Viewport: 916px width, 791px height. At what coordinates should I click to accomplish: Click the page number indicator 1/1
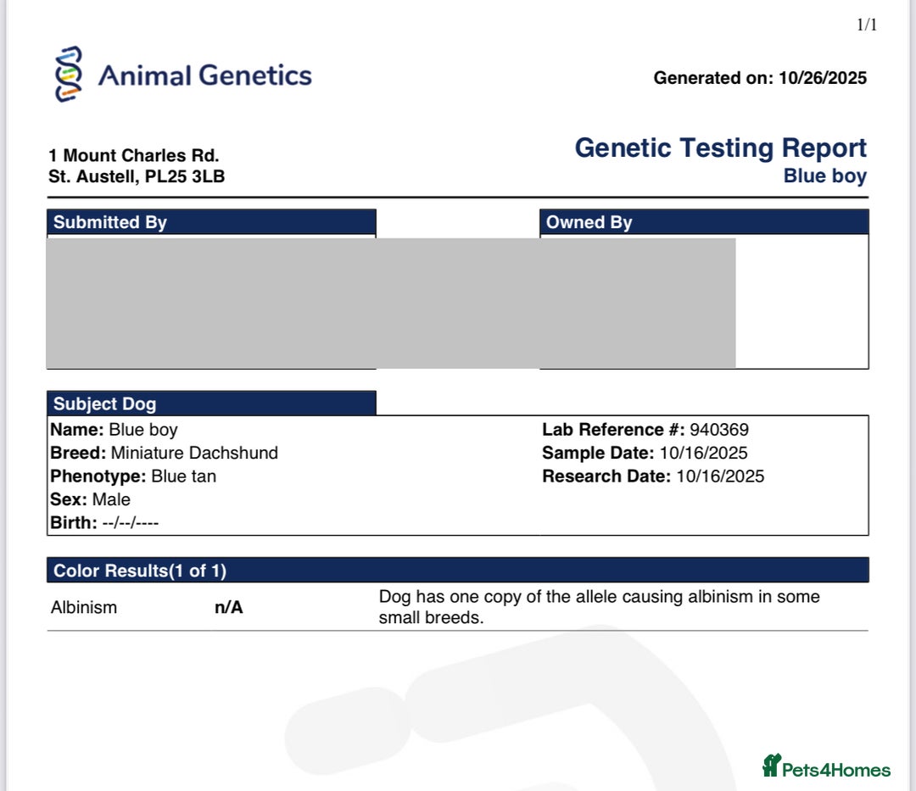point(867,25)
